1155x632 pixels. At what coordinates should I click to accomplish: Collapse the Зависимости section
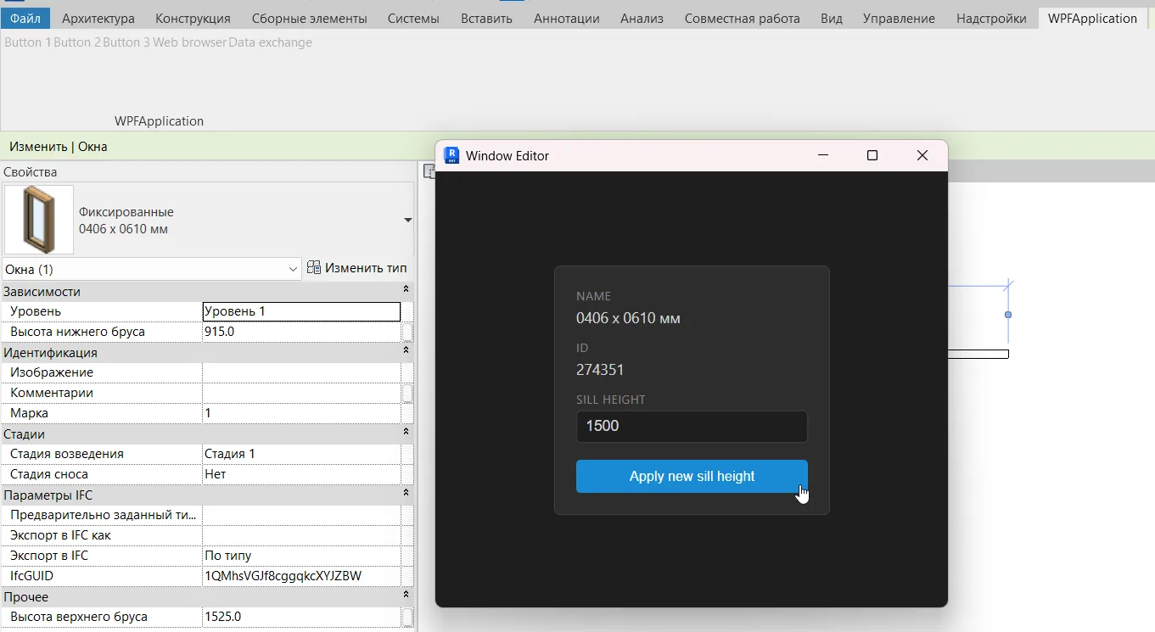pos(406,291)
